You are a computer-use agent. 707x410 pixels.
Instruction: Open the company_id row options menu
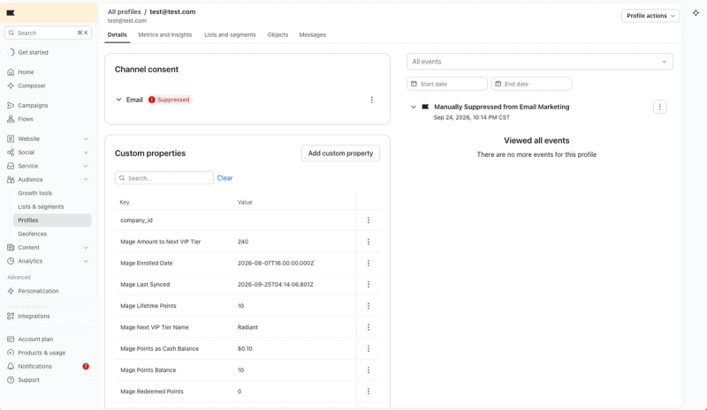369,220
